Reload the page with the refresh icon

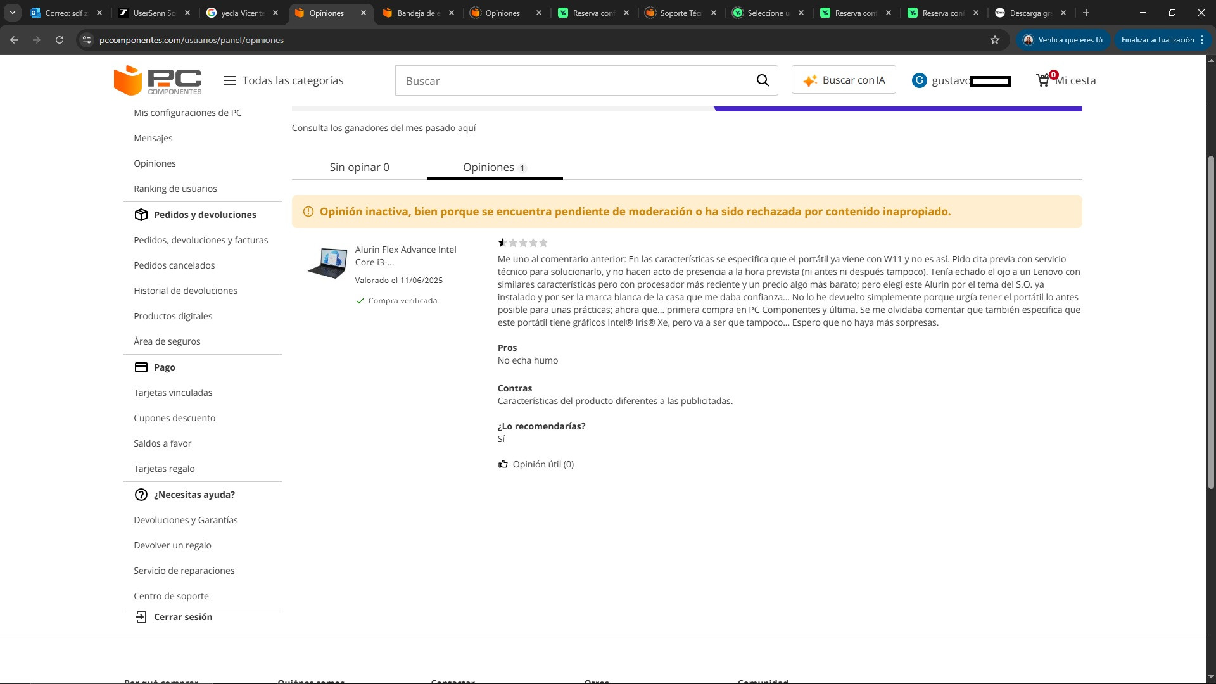point(60,40)
